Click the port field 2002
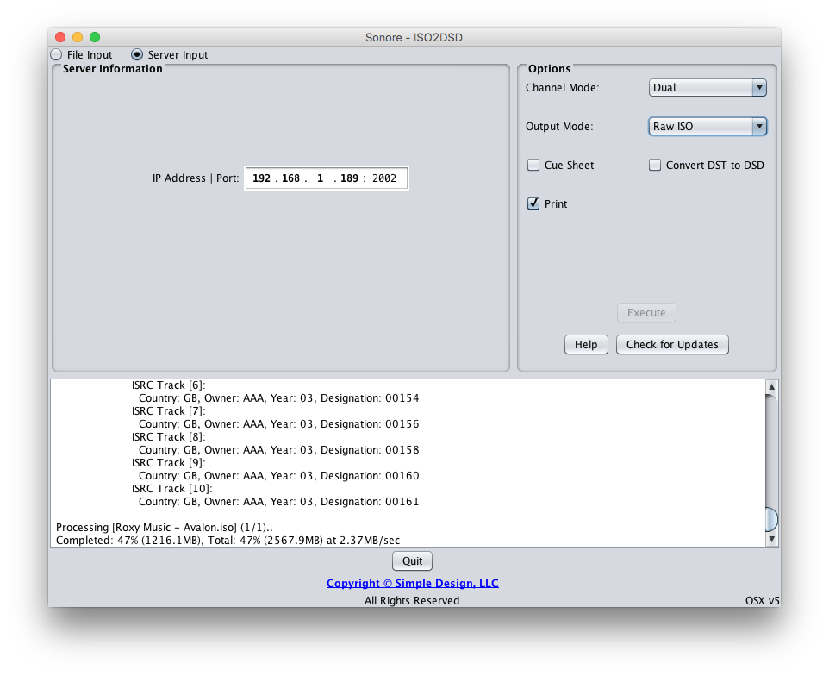 pyautogui.click(x=384, y=178)
